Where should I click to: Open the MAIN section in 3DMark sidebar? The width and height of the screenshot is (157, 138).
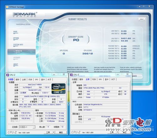(15, 32)
